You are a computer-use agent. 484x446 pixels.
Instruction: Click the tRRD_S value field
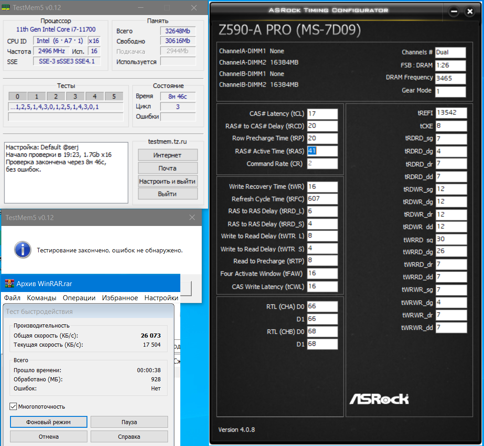tap(322, 224)
